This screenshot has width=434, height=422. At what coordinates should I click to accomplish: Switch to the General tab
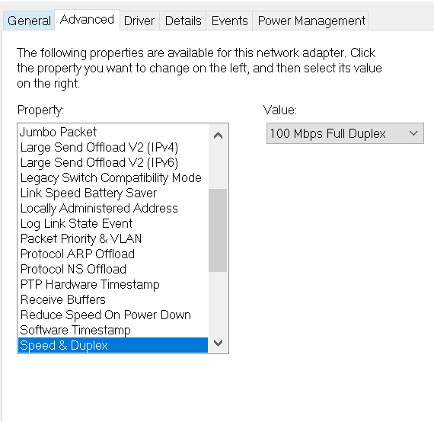pyautogui.click(x=29, y=21)
